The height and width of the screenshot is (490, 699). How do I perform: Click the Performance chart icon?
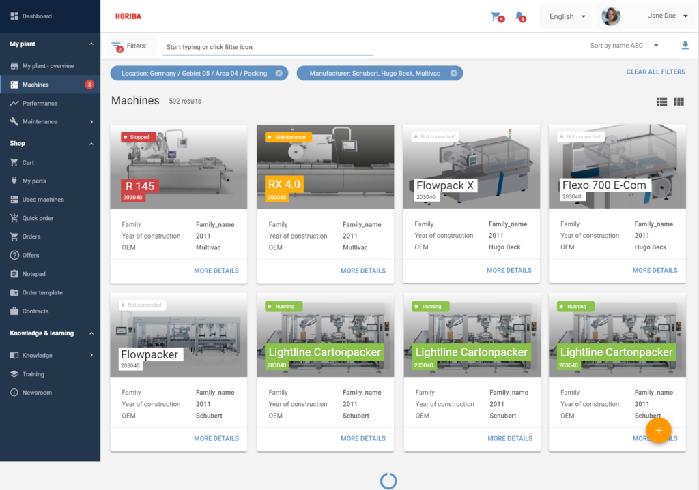tap(14, 104)
